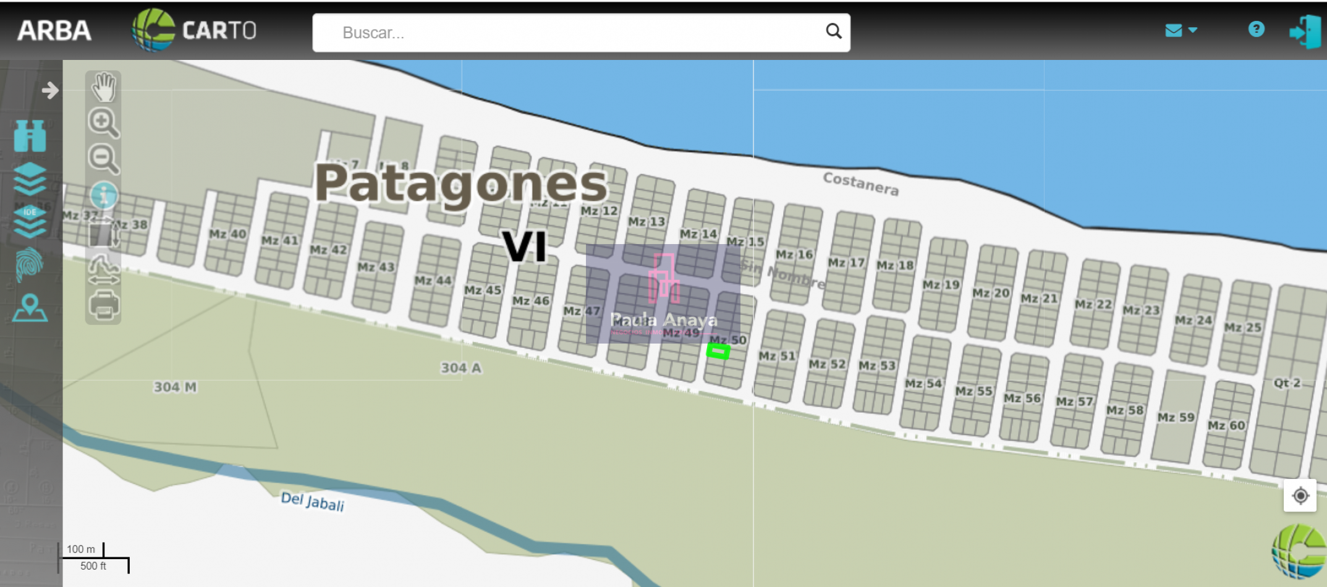The height and width of the screenshot is (587, 1327).
Task: Expand the sidebar with the arrow
Action: pos(50,91)
